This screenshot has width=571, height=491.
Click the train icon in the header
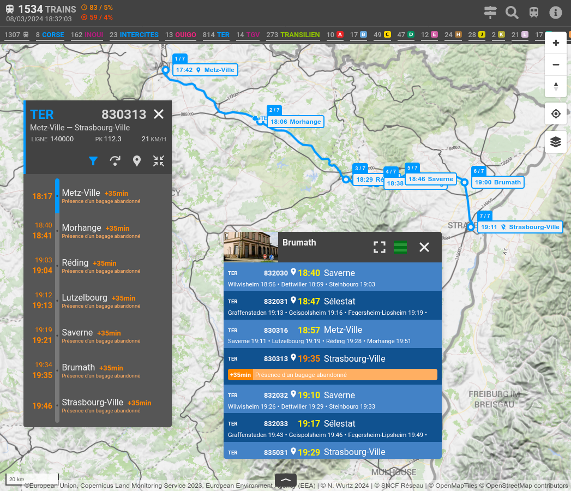tap(534, 13)
